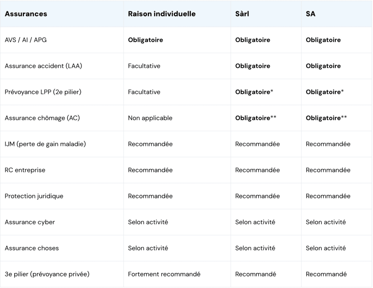This screenshot has height=288, width=373.
Task: Click the Assurance chômage (AC) cell
Action: [x=42, y=118]
